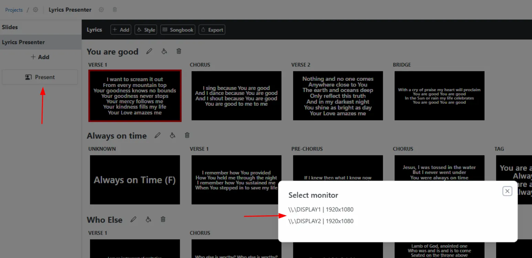Select the Lyrics Presenter sidebar item
The width and height of the screenshot is (532, 258).
(x=41, y=42)
